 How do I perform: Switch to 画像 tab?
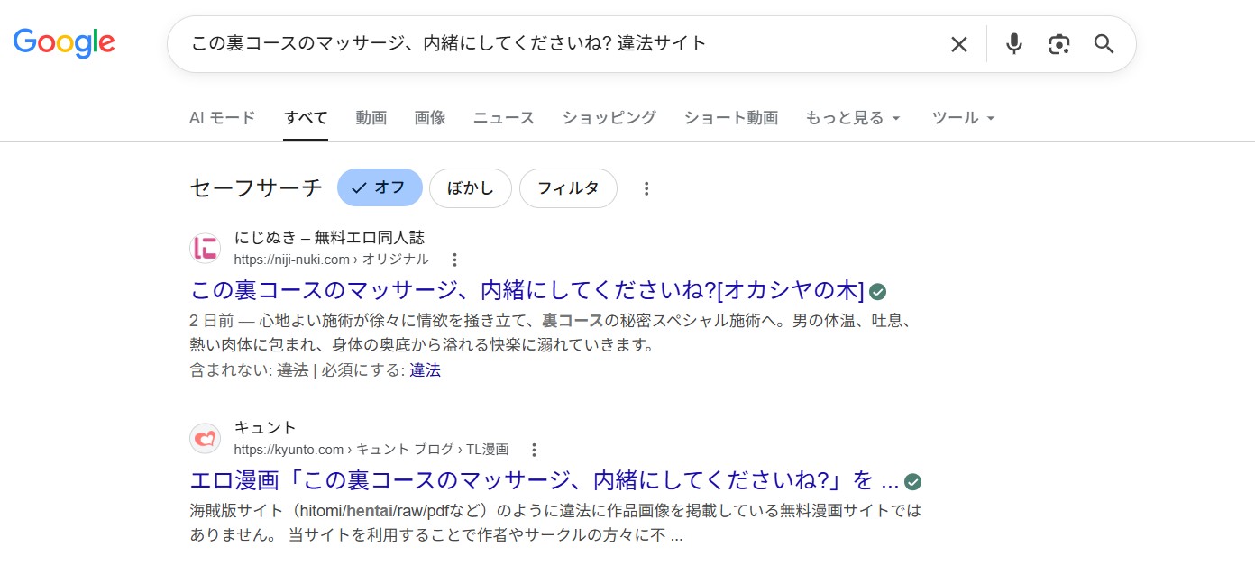(430, 118)
